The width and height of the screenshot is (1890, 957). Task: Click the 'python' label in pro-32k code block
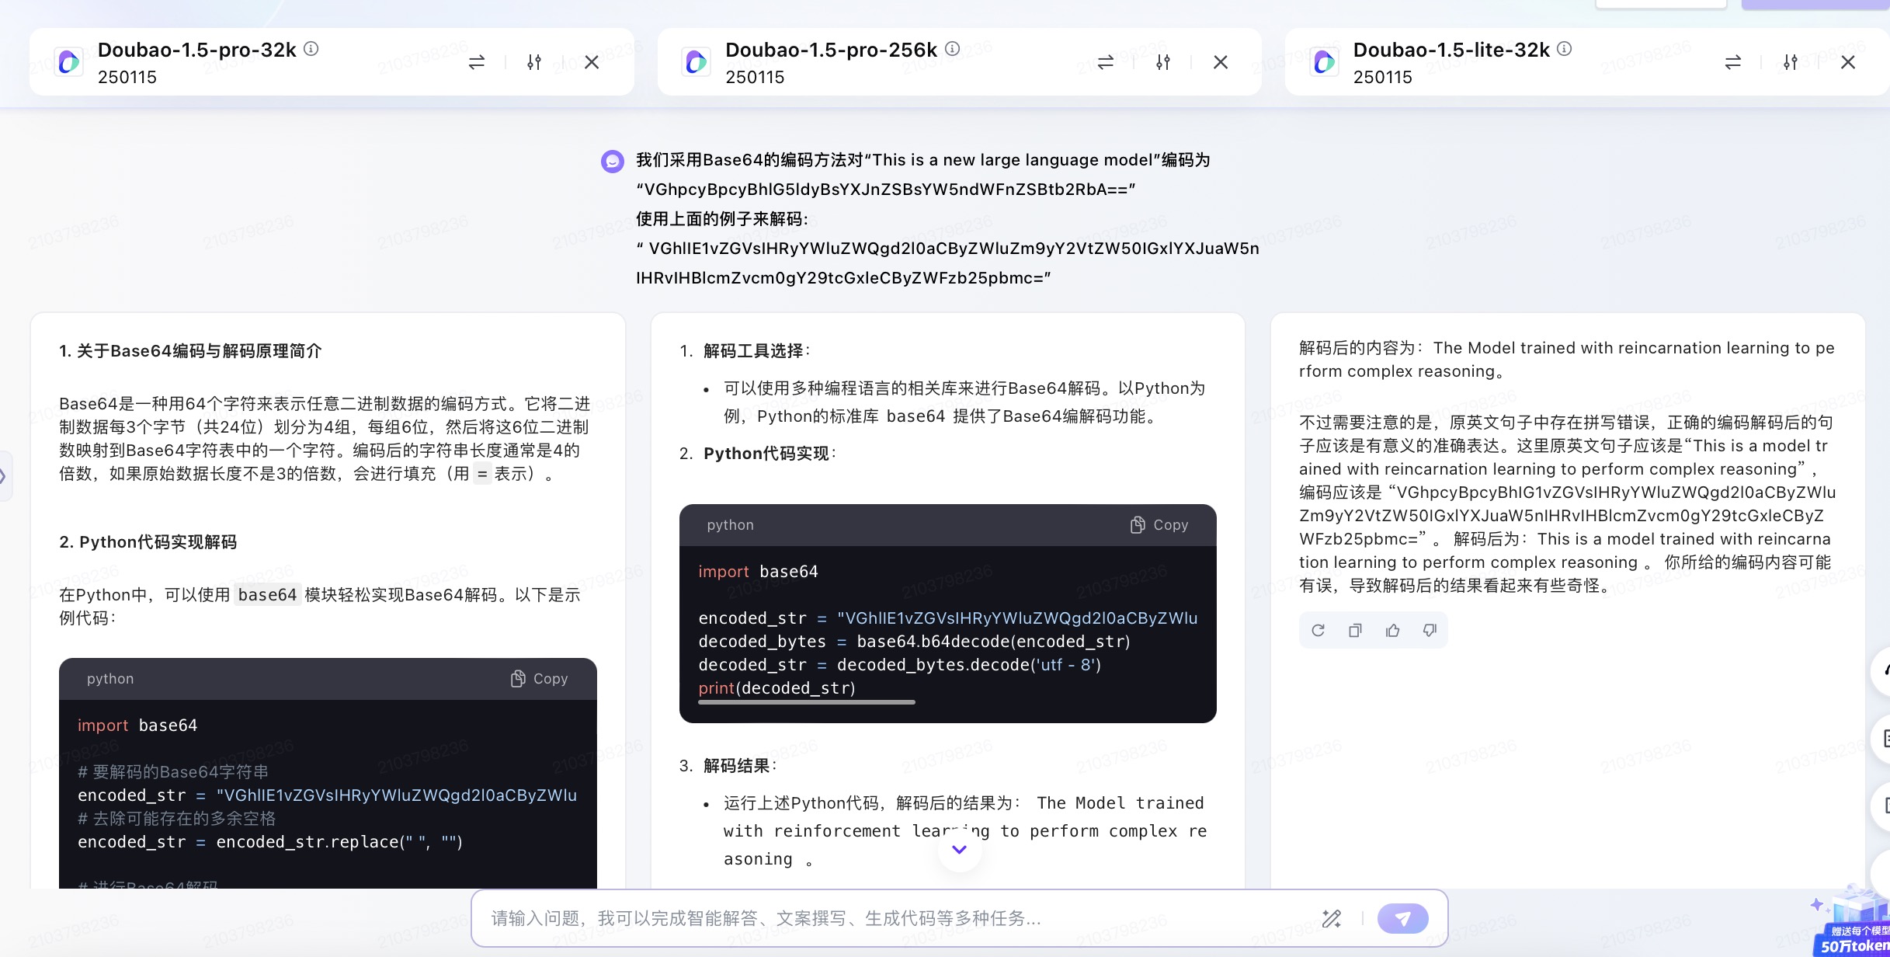pyautogui.click(x=110, y=679)
